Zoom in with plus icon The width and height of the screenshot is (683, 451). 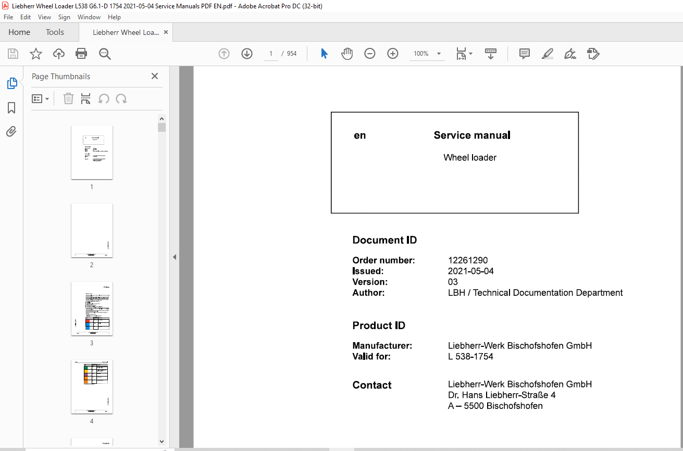click(393, 54)
